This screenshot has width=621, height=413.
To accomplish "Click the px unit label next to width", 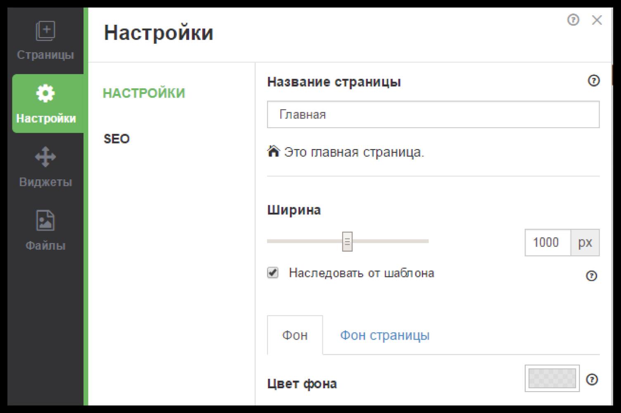I will (x=585, y=242).
